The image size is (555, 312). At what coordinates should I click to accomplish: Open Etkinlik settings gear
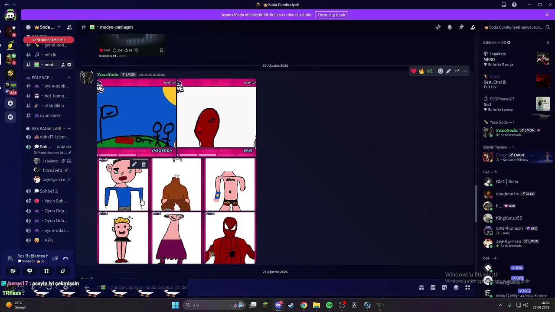pyautogui.click(x=509, y=42)
